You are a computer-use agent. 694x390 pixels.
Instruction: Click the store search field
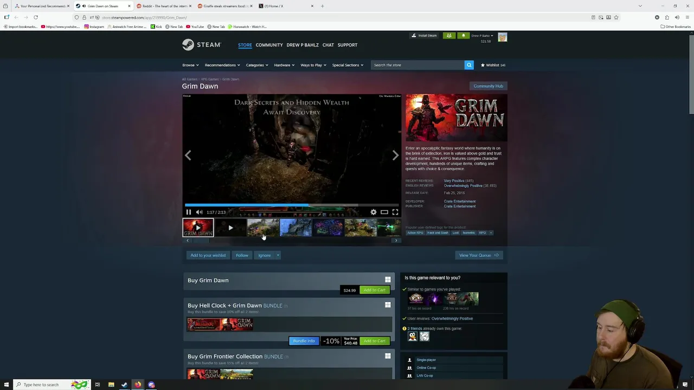coord(417,65)
